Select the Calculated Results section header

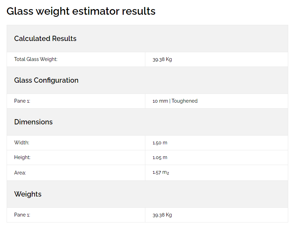(45, 39)
